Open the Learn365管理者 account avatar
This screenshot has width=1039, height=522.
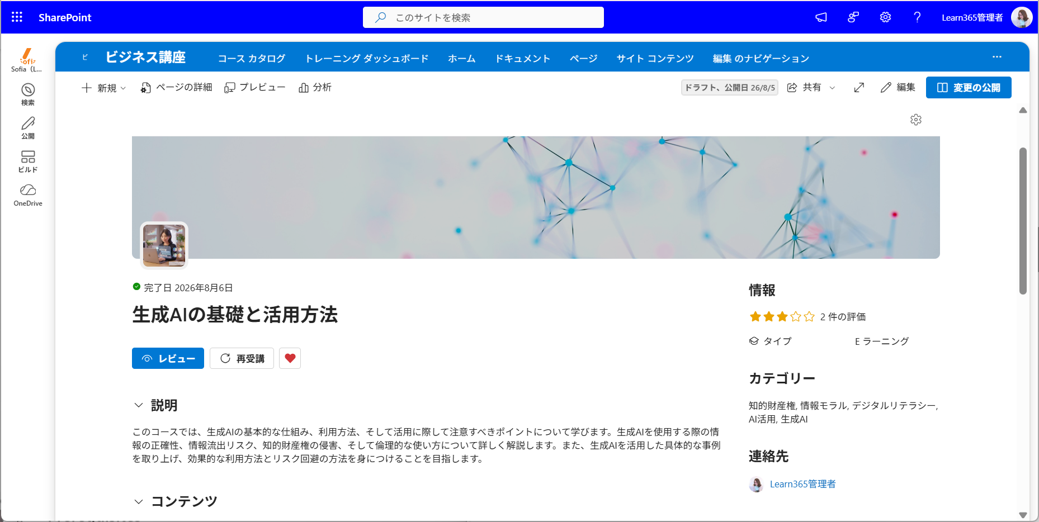point(1022,17)
